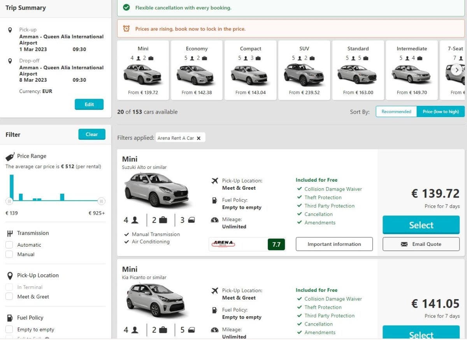Check the Manual transmission filter

pyautogui.click(x=9, y=254)
